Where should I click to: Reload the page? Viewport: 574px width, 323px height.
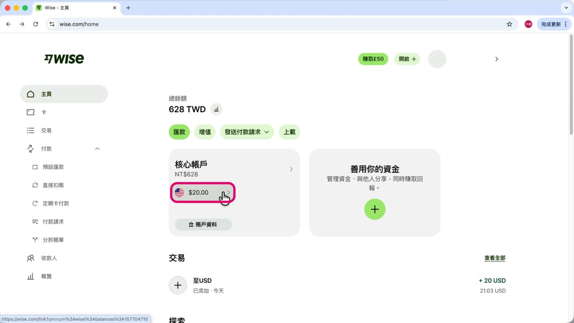35,24
